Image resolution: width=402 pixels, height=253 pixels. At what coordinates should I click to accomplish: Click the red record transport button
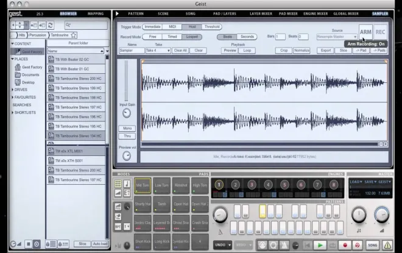coord(345,245)
